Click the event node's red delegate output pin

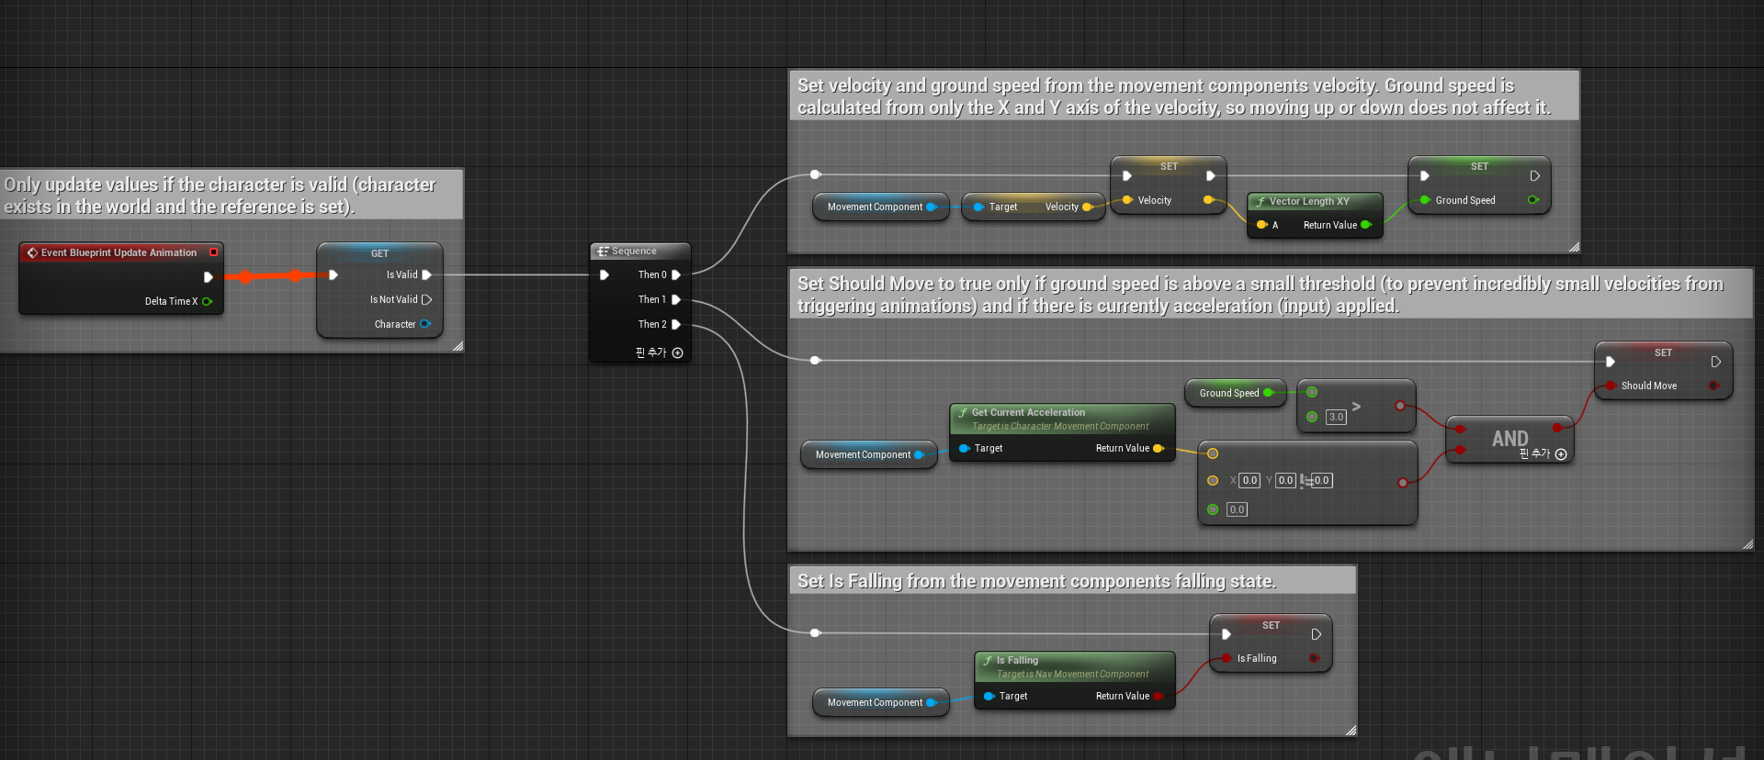click(x=214, y=252)
